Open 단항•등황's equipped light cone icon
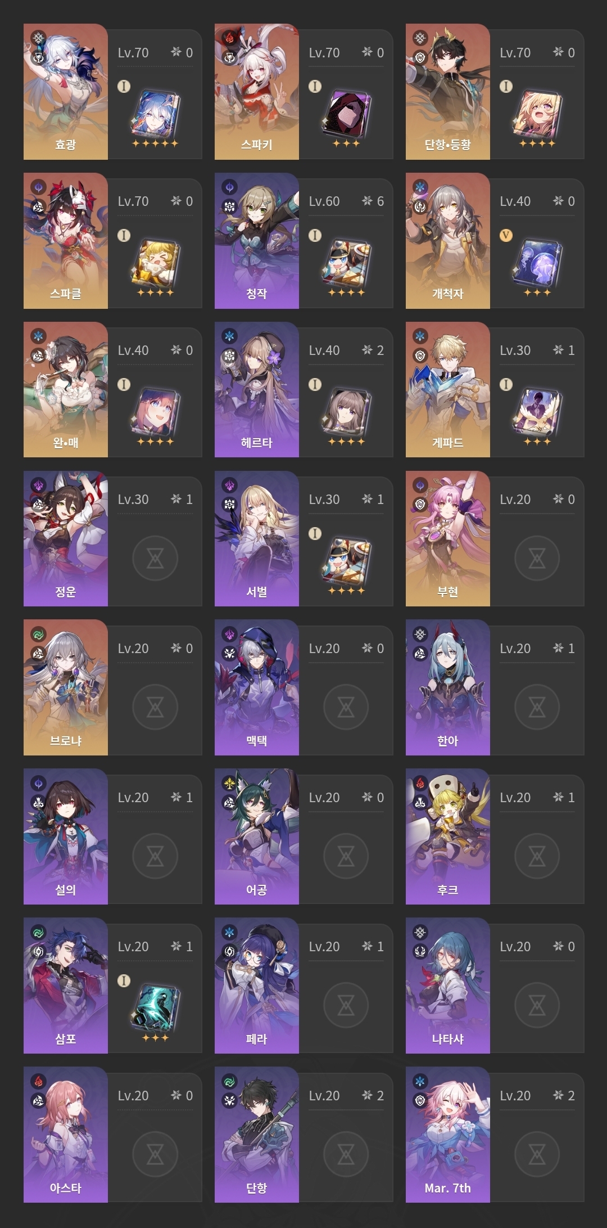The width and height of the screenshot is (607, 1228). pos(537,114)
